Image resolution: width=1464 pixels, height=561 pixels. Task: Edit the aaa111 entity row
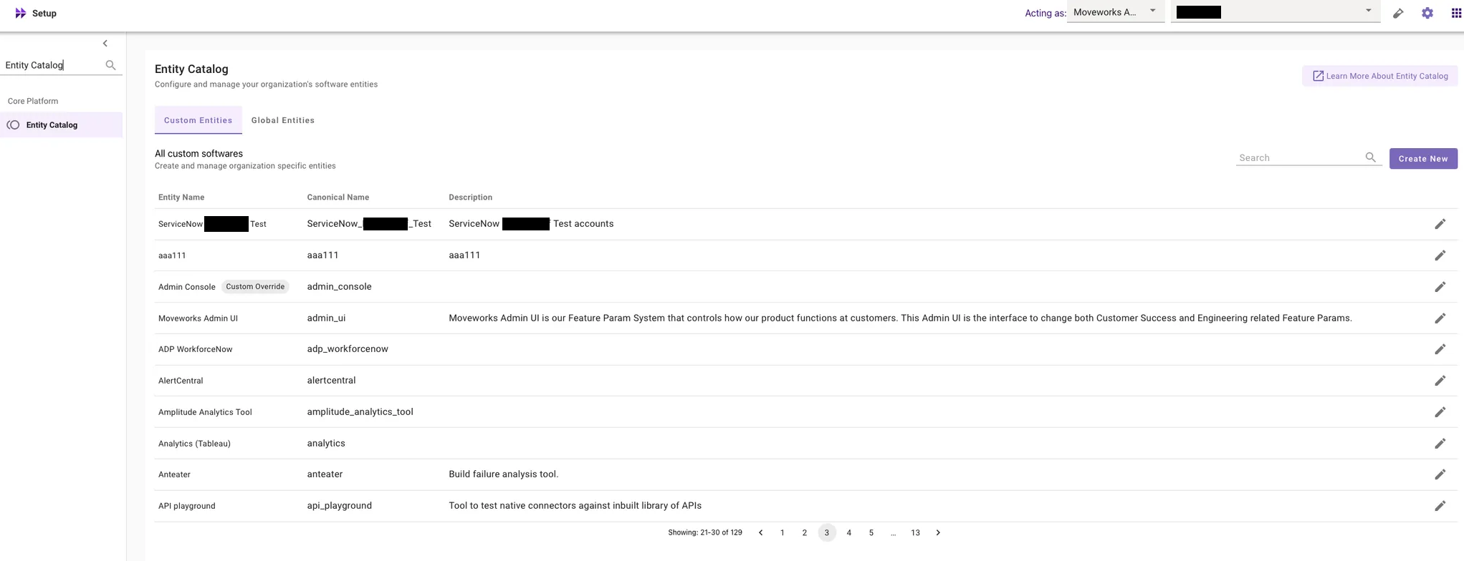tap(1440, 255)
